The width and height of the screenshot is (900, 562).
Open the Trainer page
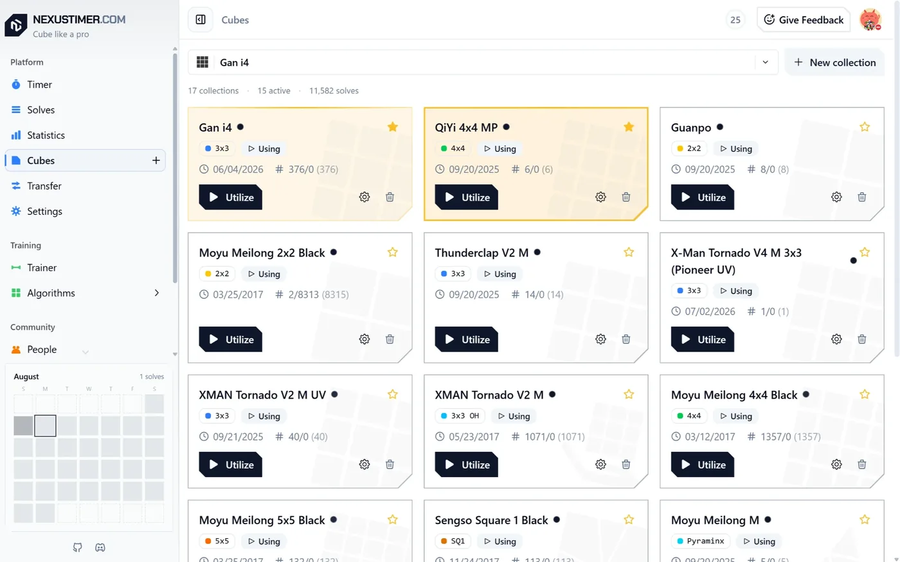click(85, 268)
